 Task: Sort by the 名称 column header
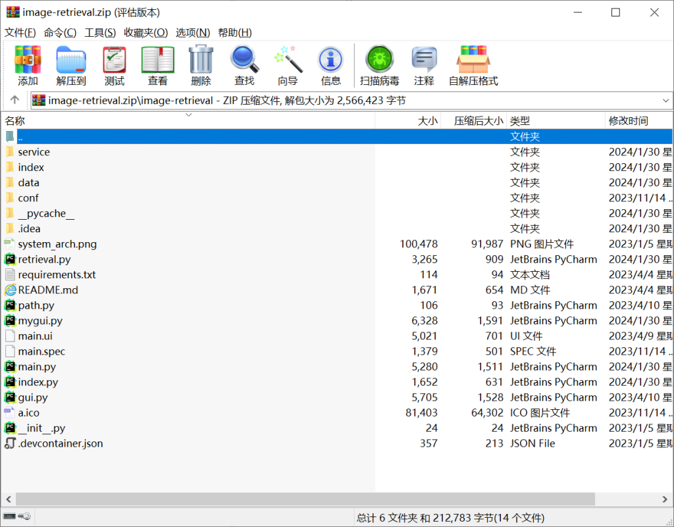click(15, 121)
